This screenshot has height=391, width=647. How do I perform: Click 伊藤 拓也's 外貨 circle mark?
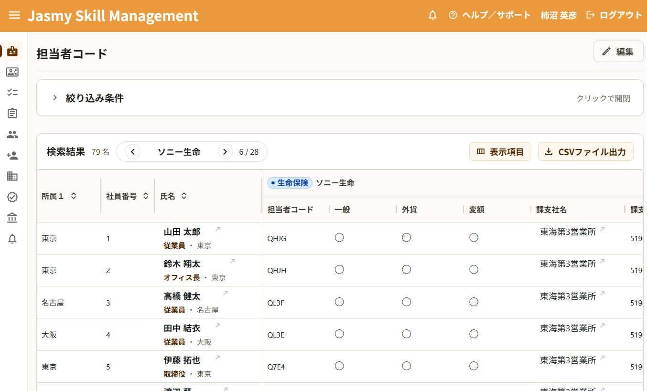click(407, 366)
